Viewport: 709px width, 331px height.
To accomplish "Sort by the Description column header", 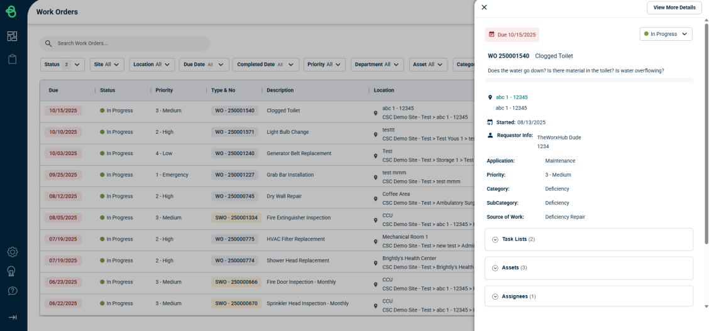I will coord(280,90).
